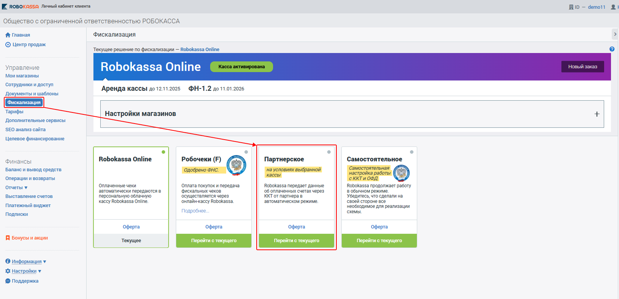This screenshot has height=299, width=619.
Task: Collapse the side panel with the chevron arrow
Action: [615, 34]
